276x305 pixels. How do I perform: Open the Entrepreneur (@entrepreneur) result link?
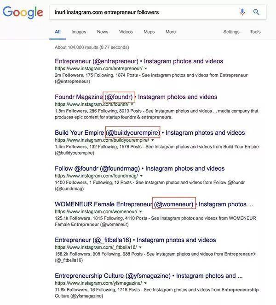[139, 61]
